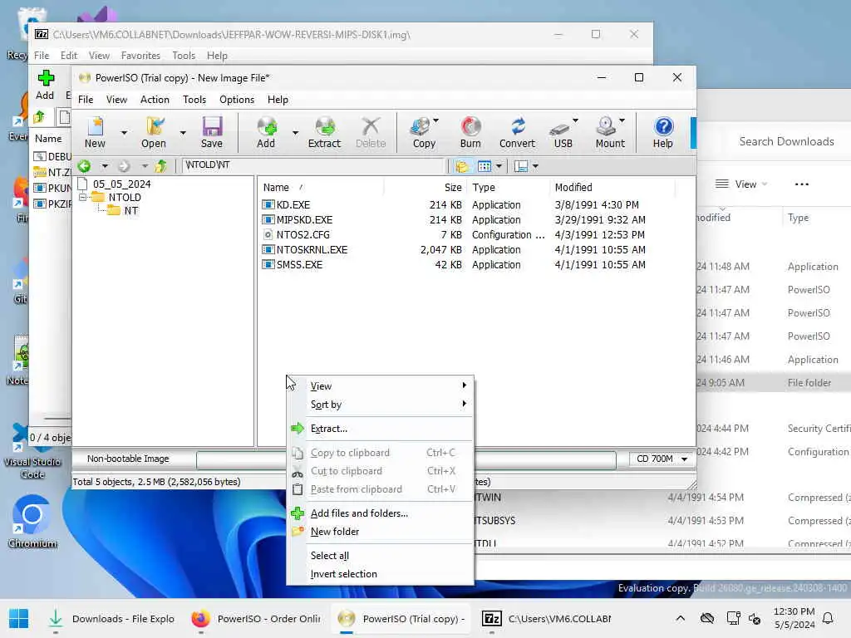This screenshot has height=638, width=851.
Task: Click the Search Downloads field
Action: [787, 141]
